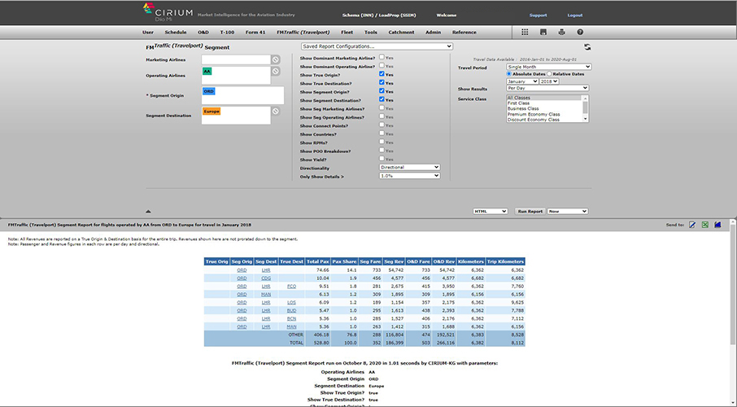
Task: Clear the Segment Destination field with its clear icon
Action: coord(276,112)
